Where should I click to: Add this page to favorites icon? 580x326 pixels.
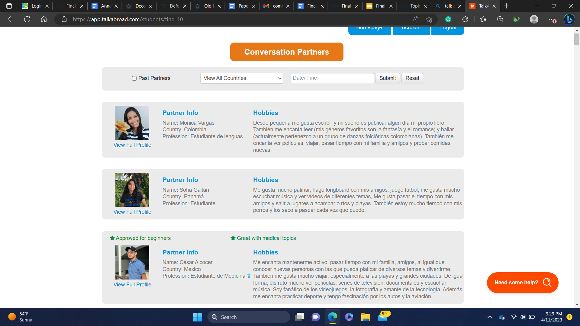click(429, 19)
